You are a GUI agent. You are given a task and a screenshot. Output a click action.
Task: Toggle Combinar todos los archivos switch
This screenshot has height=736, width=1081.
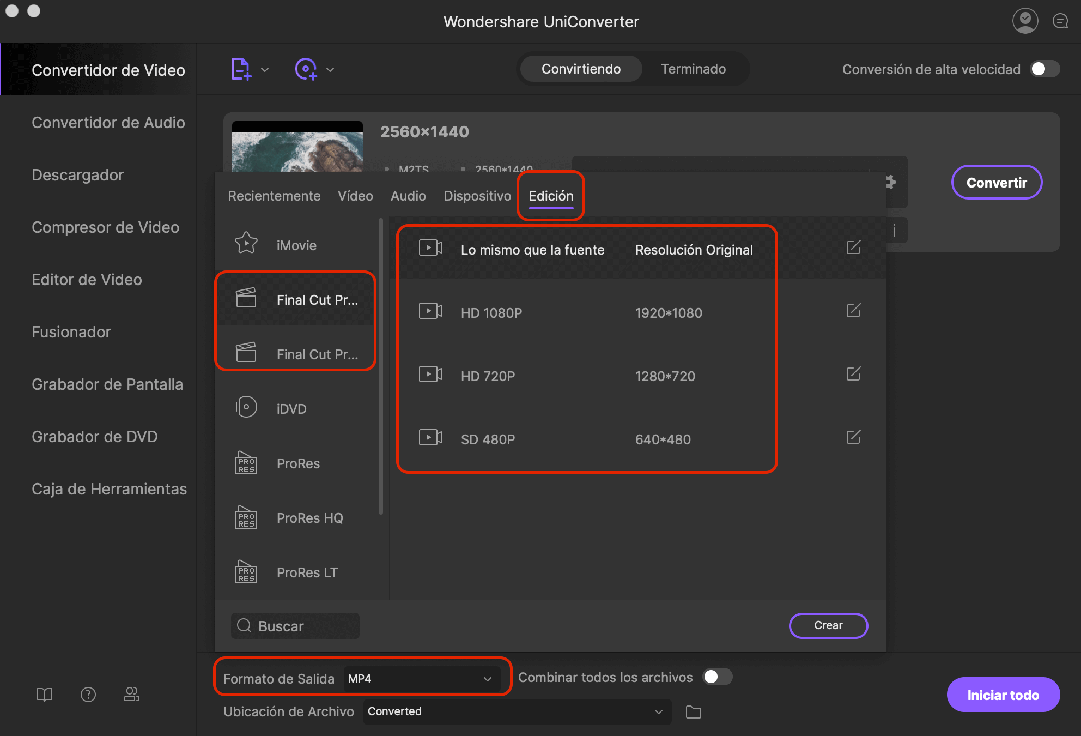pos(717,677)
